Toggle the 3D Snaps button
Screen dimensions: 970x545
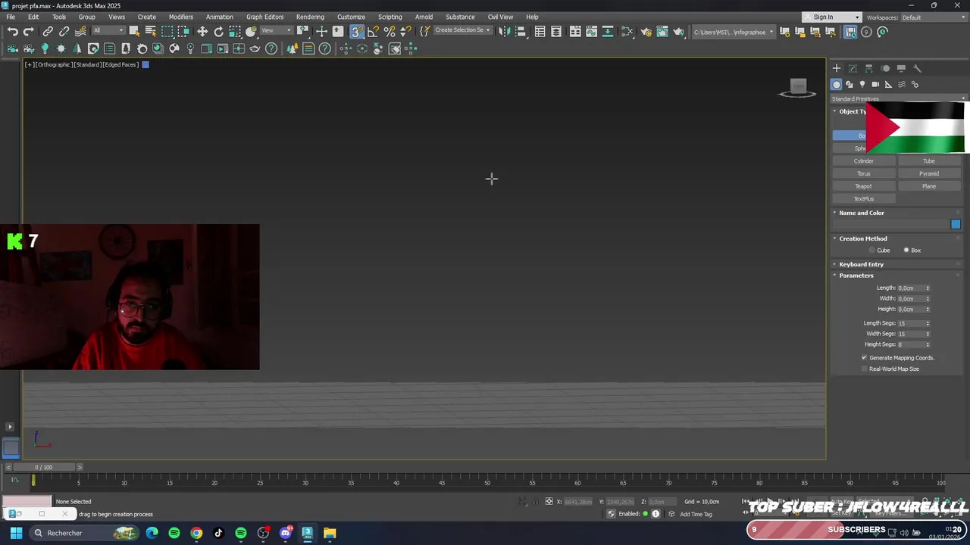(357, 32)
